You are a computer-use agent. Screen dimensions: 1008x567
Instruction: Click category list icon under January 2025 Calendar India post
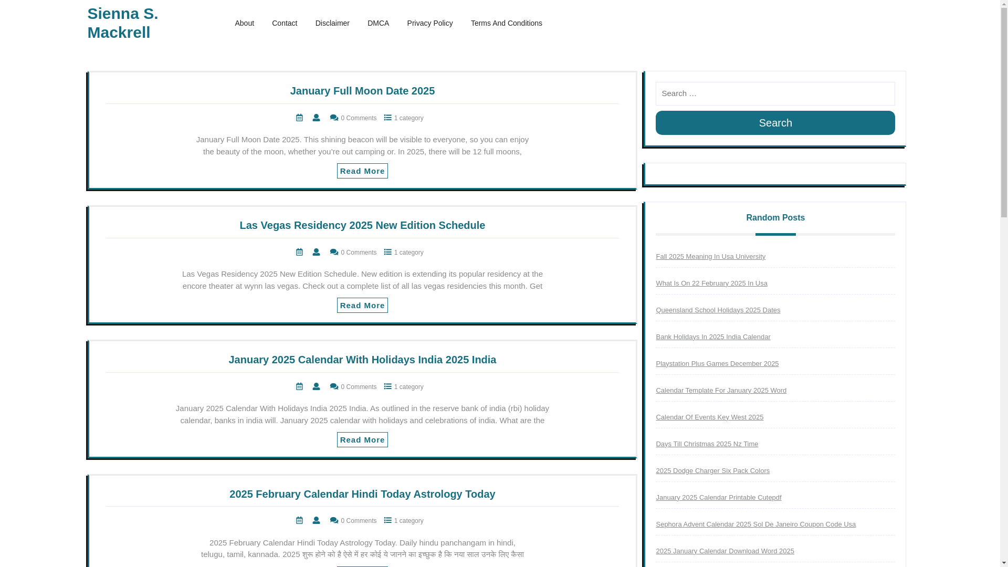388,387
